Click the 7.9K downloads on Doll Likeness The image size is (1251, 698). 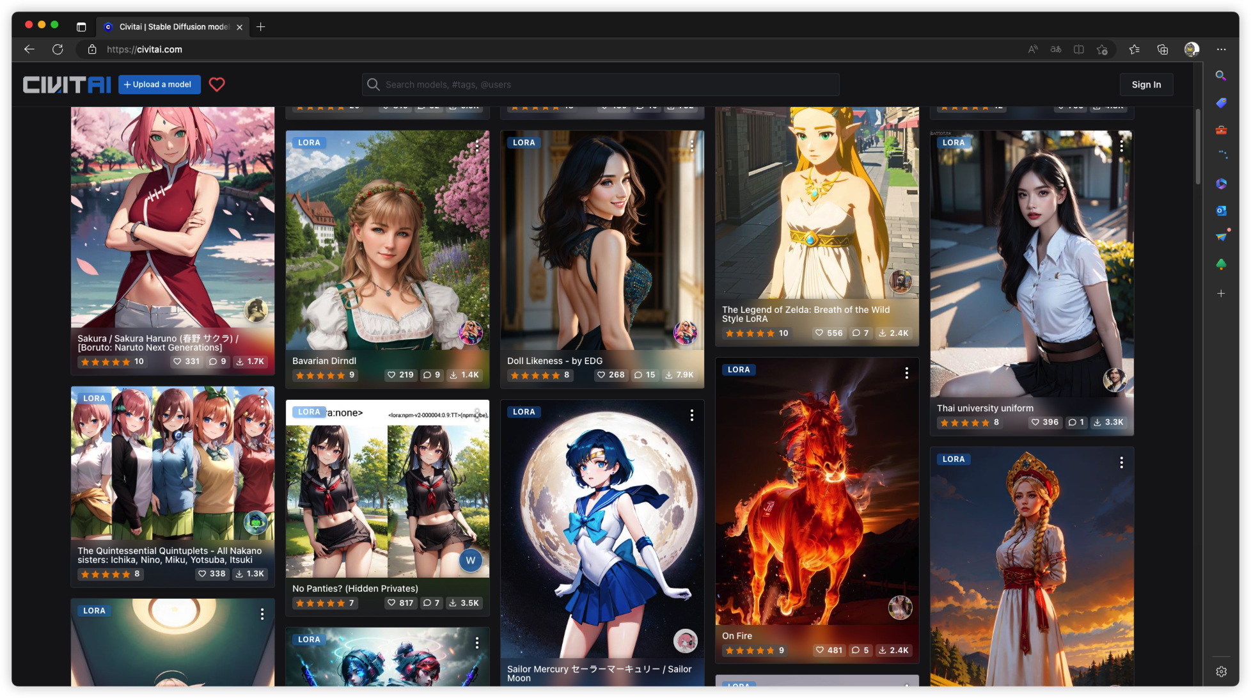click(x=679, y=375)
